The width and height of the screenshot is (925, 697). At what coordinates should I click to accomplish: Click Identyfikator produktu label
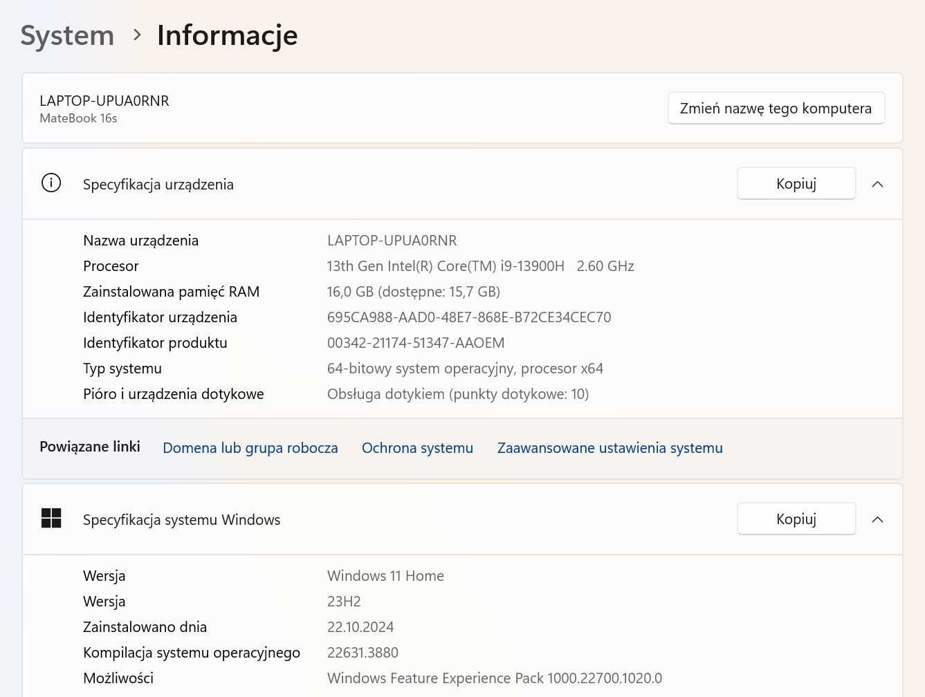(155, 343)
